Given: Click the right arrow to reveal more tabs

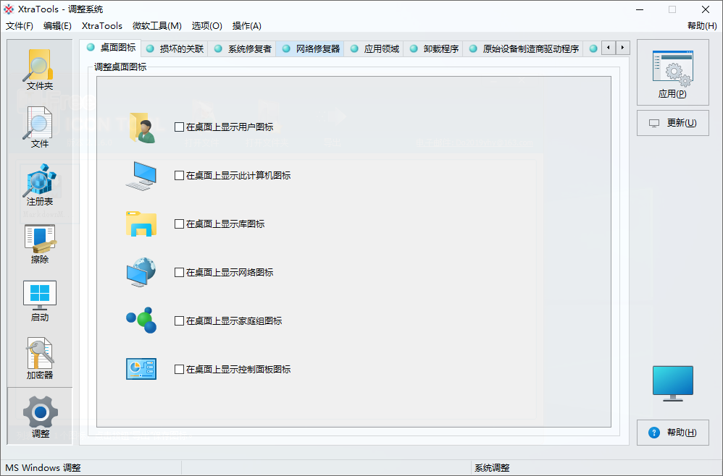Looking at the screenshot, I should pos(622,47).
